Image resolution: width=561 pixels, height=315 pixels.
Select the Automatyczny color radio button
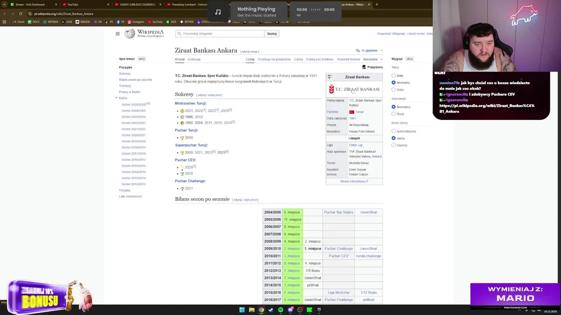pos(394,131)
